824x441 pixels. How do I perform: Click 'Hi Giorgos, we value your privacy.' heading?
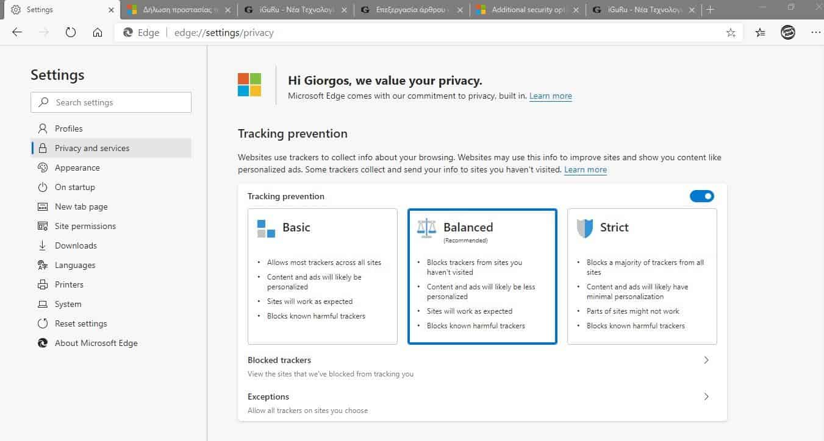coord(385,80)
